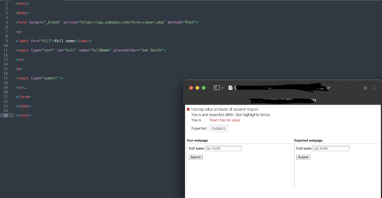Viewport: 382px width, 198px height.
Task: Click Full name field in Your webpage
Action: click(223, 148)
